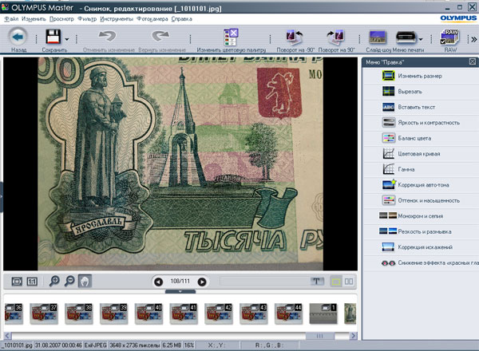Click the Назад back arrow icon
479x351 pixels.
(18, 37)
